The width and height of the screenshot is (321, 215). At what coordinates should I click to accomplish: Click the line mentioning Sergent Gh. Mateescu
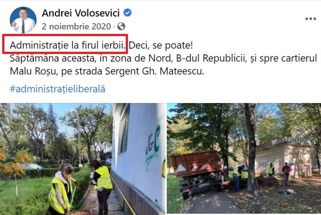(x=107, y=71)
